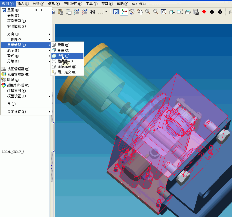The width and height of the screenshot is (232, 217).
Task: Click the dashed selection box icon
Action: coord(101,12)
